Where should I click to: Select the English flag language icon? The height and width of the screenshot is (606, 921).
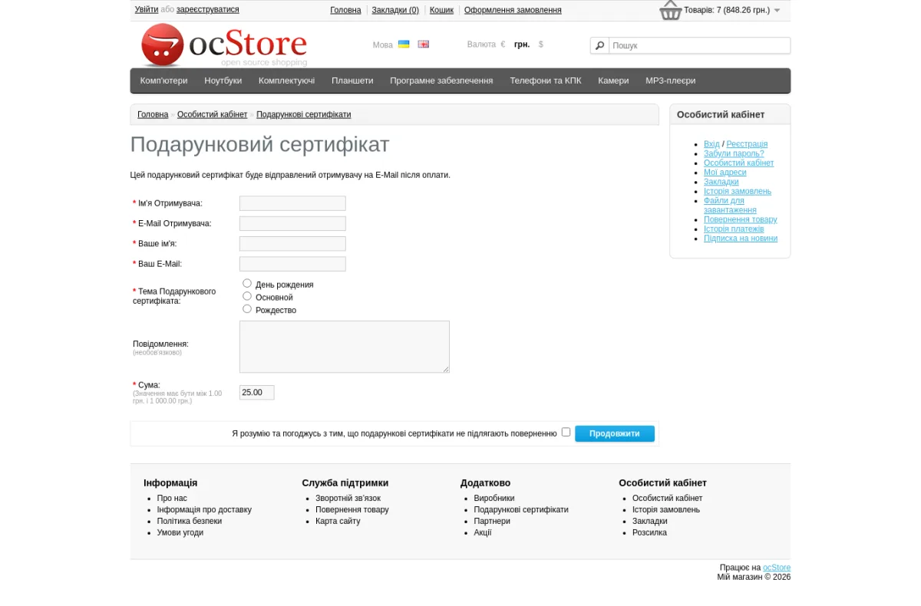[x=424, y=44]
